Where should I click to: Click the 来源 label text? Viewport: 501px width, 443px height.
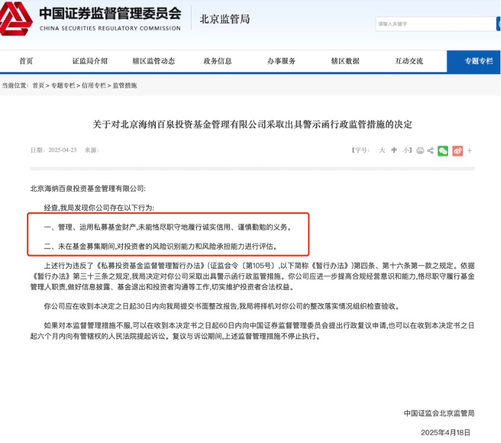pos(92,150)
